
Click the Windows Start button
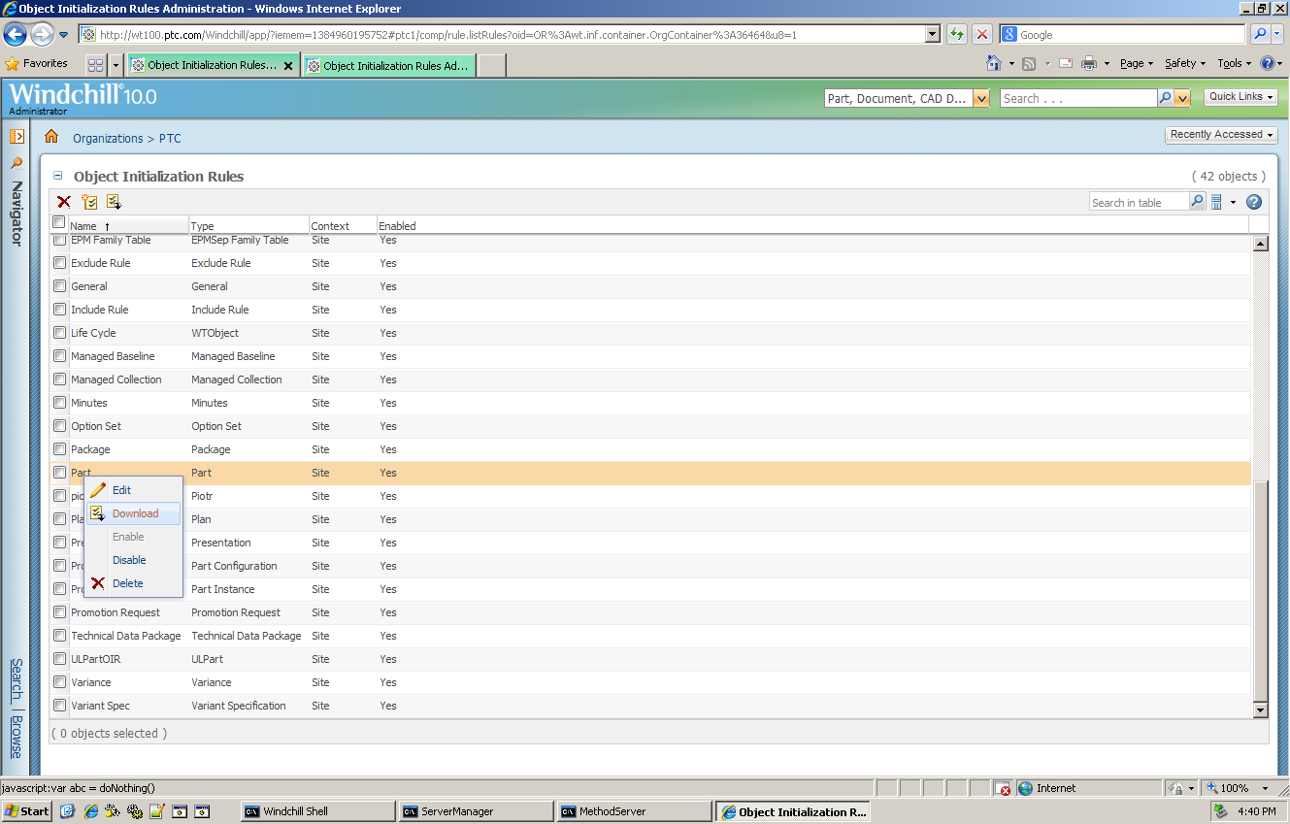(x=27, y=811)
